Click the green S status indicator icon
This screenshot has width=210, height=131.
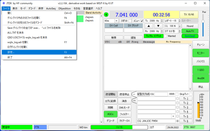[x=106, y=15]
